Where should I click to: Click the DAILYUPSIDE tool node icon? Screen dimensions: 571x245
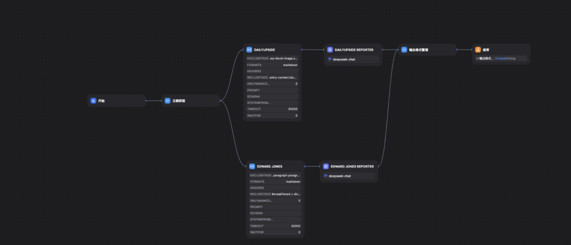249,50
